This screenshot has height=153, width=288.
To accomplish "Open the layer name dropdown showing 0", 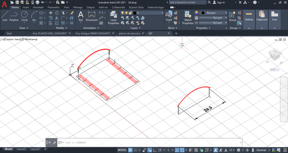I will [142, 13].
